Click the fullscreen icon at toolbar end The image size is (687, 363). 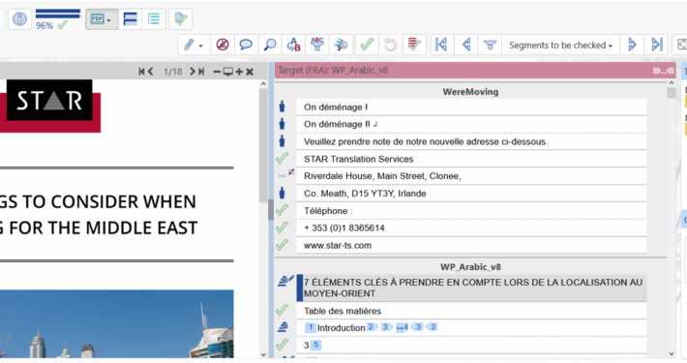click(681, 45)
